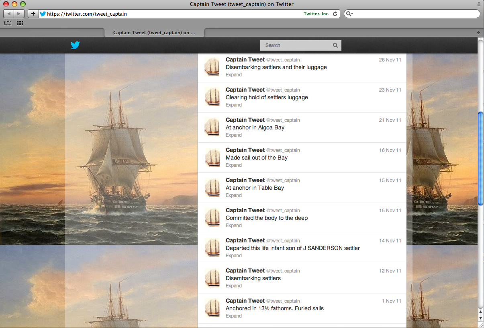Click the Twitter bird logo in header
Screen dimensions: 484x328
[x=75, y=45]
